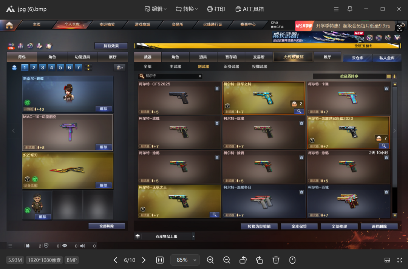Open the 私人金库 tab

click(x=387, y=58)
